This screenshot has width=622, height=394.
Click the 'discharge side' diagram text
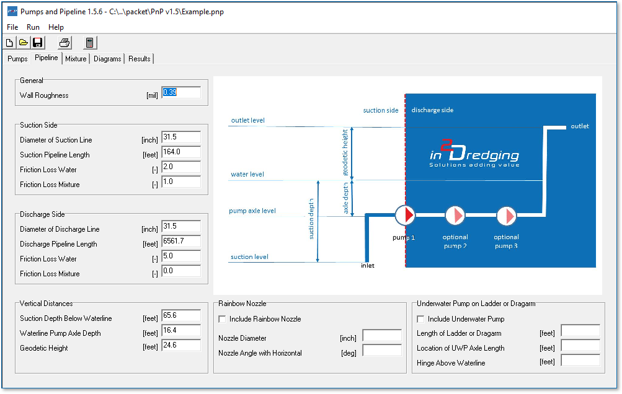432,110
